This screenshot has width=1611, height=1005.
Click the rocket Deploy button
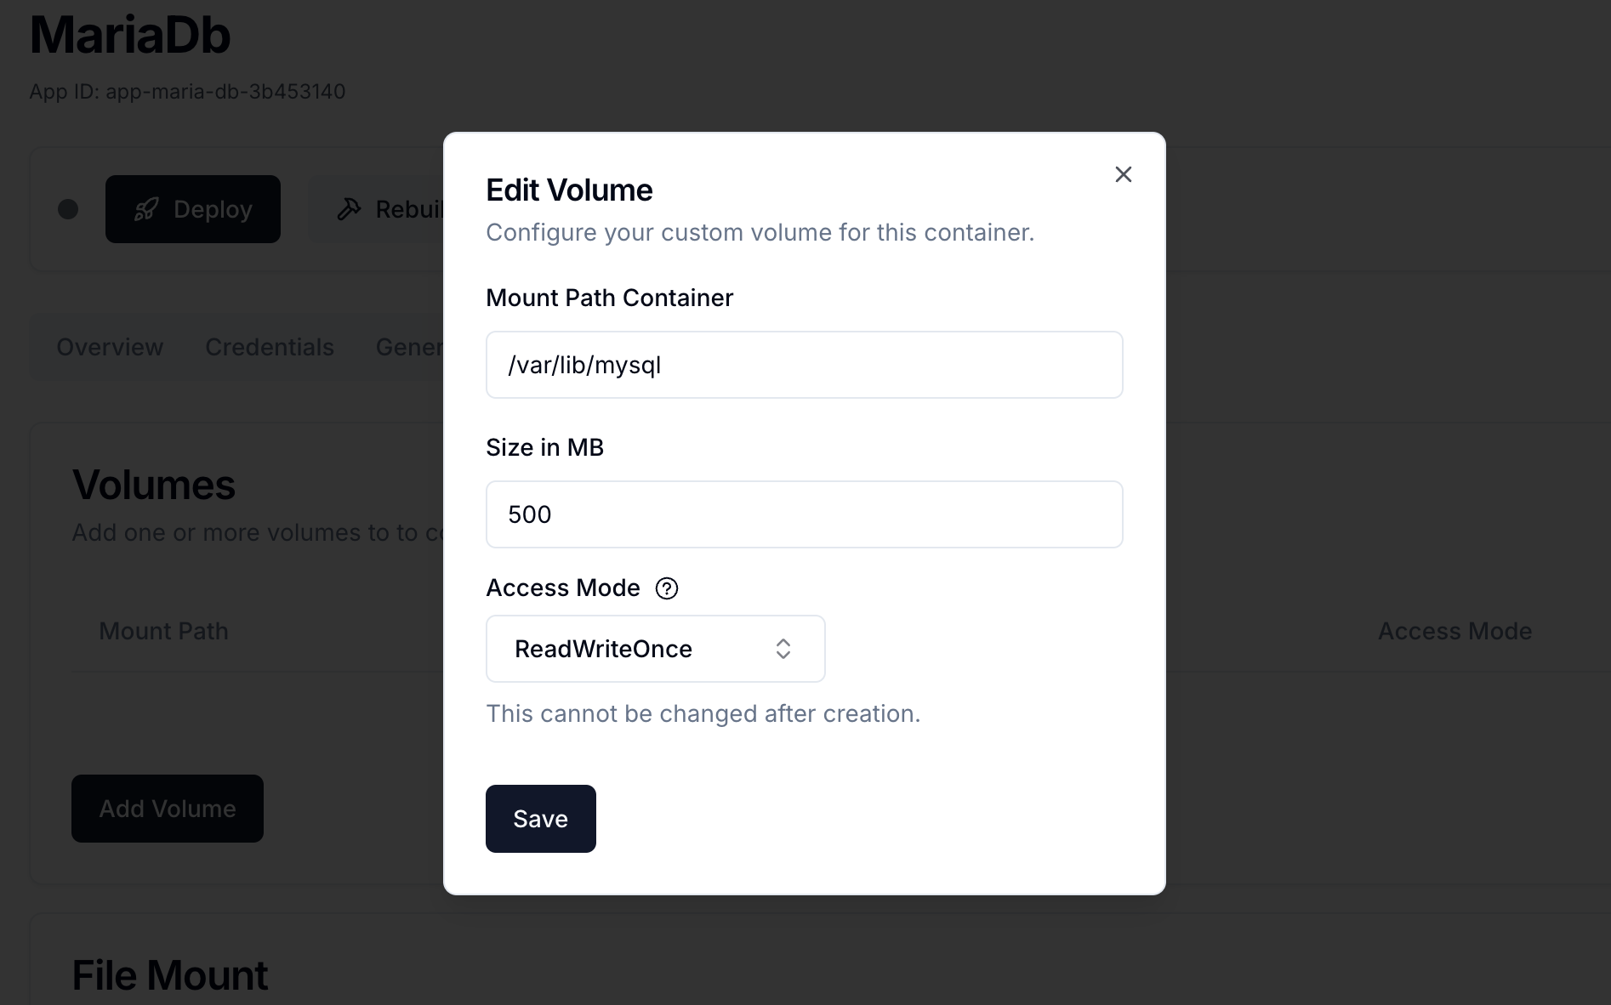point(193,209)
